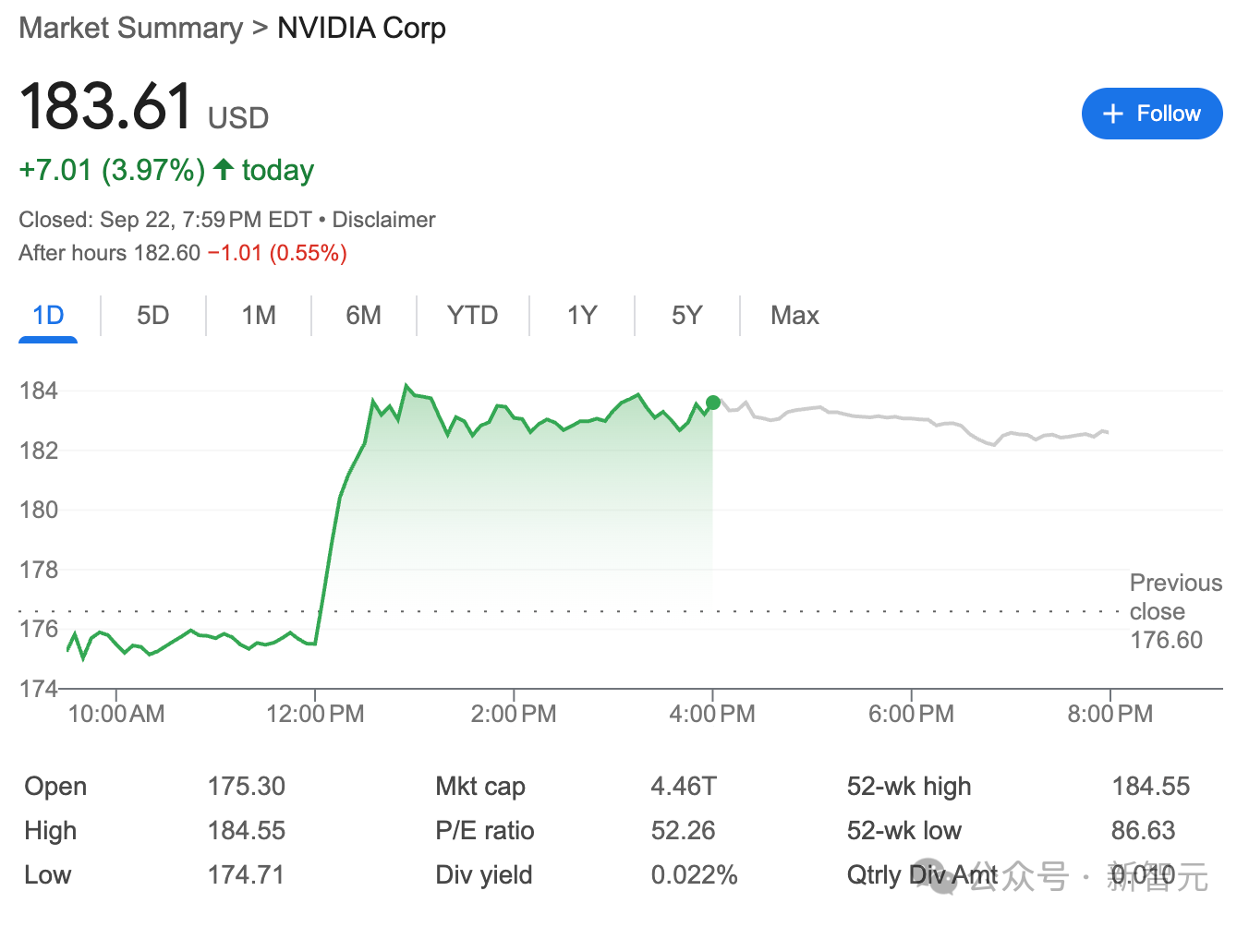Screen dimensions: 1249x927
Task: Switch to the 1M chart range
Action: (x=259, y=316)
